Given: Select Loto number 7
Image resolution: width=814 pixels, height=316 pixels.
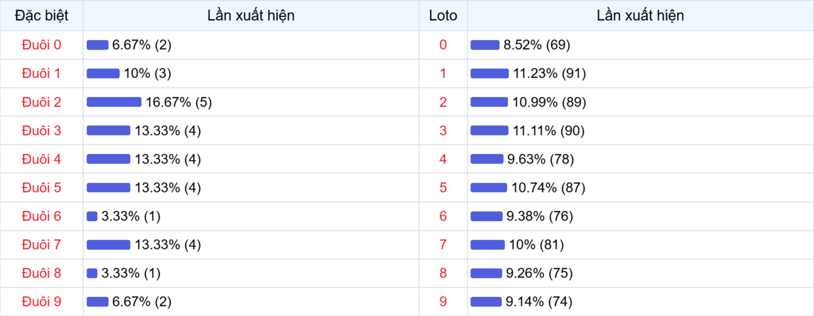Looking at the screenshot, I should [444, 245].
